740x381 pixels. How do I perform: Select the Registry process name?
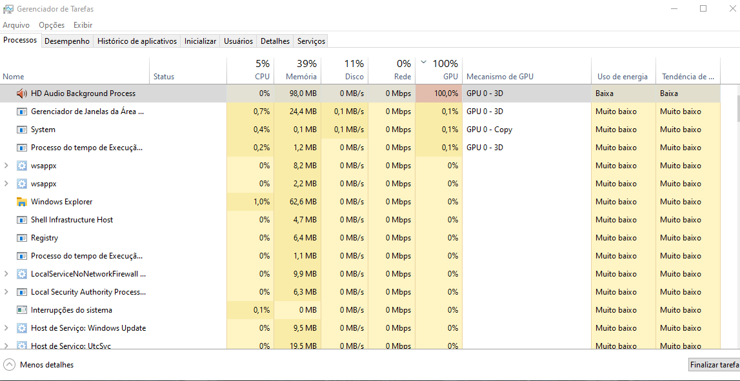(45, 238)
